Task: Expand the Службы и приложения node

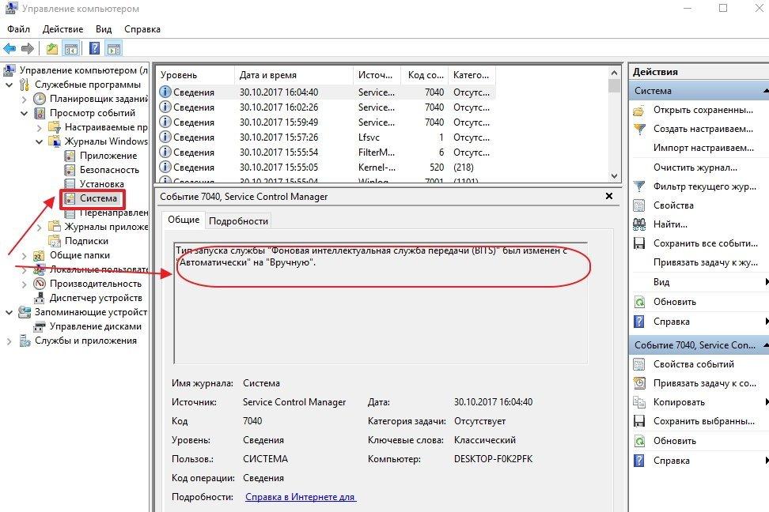Action: [9, 341]
